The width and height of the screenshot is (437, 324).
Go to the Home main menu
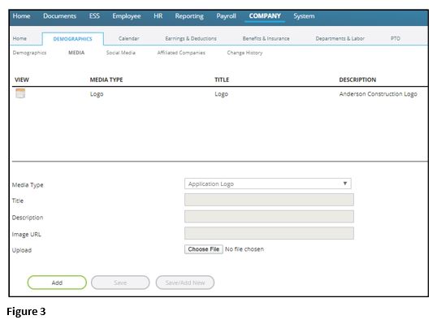21,16
